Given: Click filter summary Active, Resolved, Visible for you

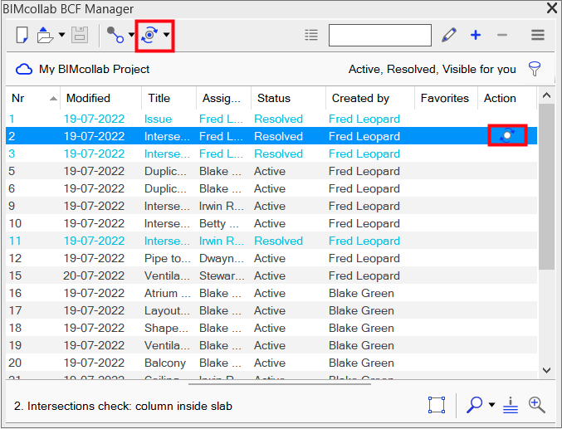Looking at the screenshot, I should click(x=432, y=69).
